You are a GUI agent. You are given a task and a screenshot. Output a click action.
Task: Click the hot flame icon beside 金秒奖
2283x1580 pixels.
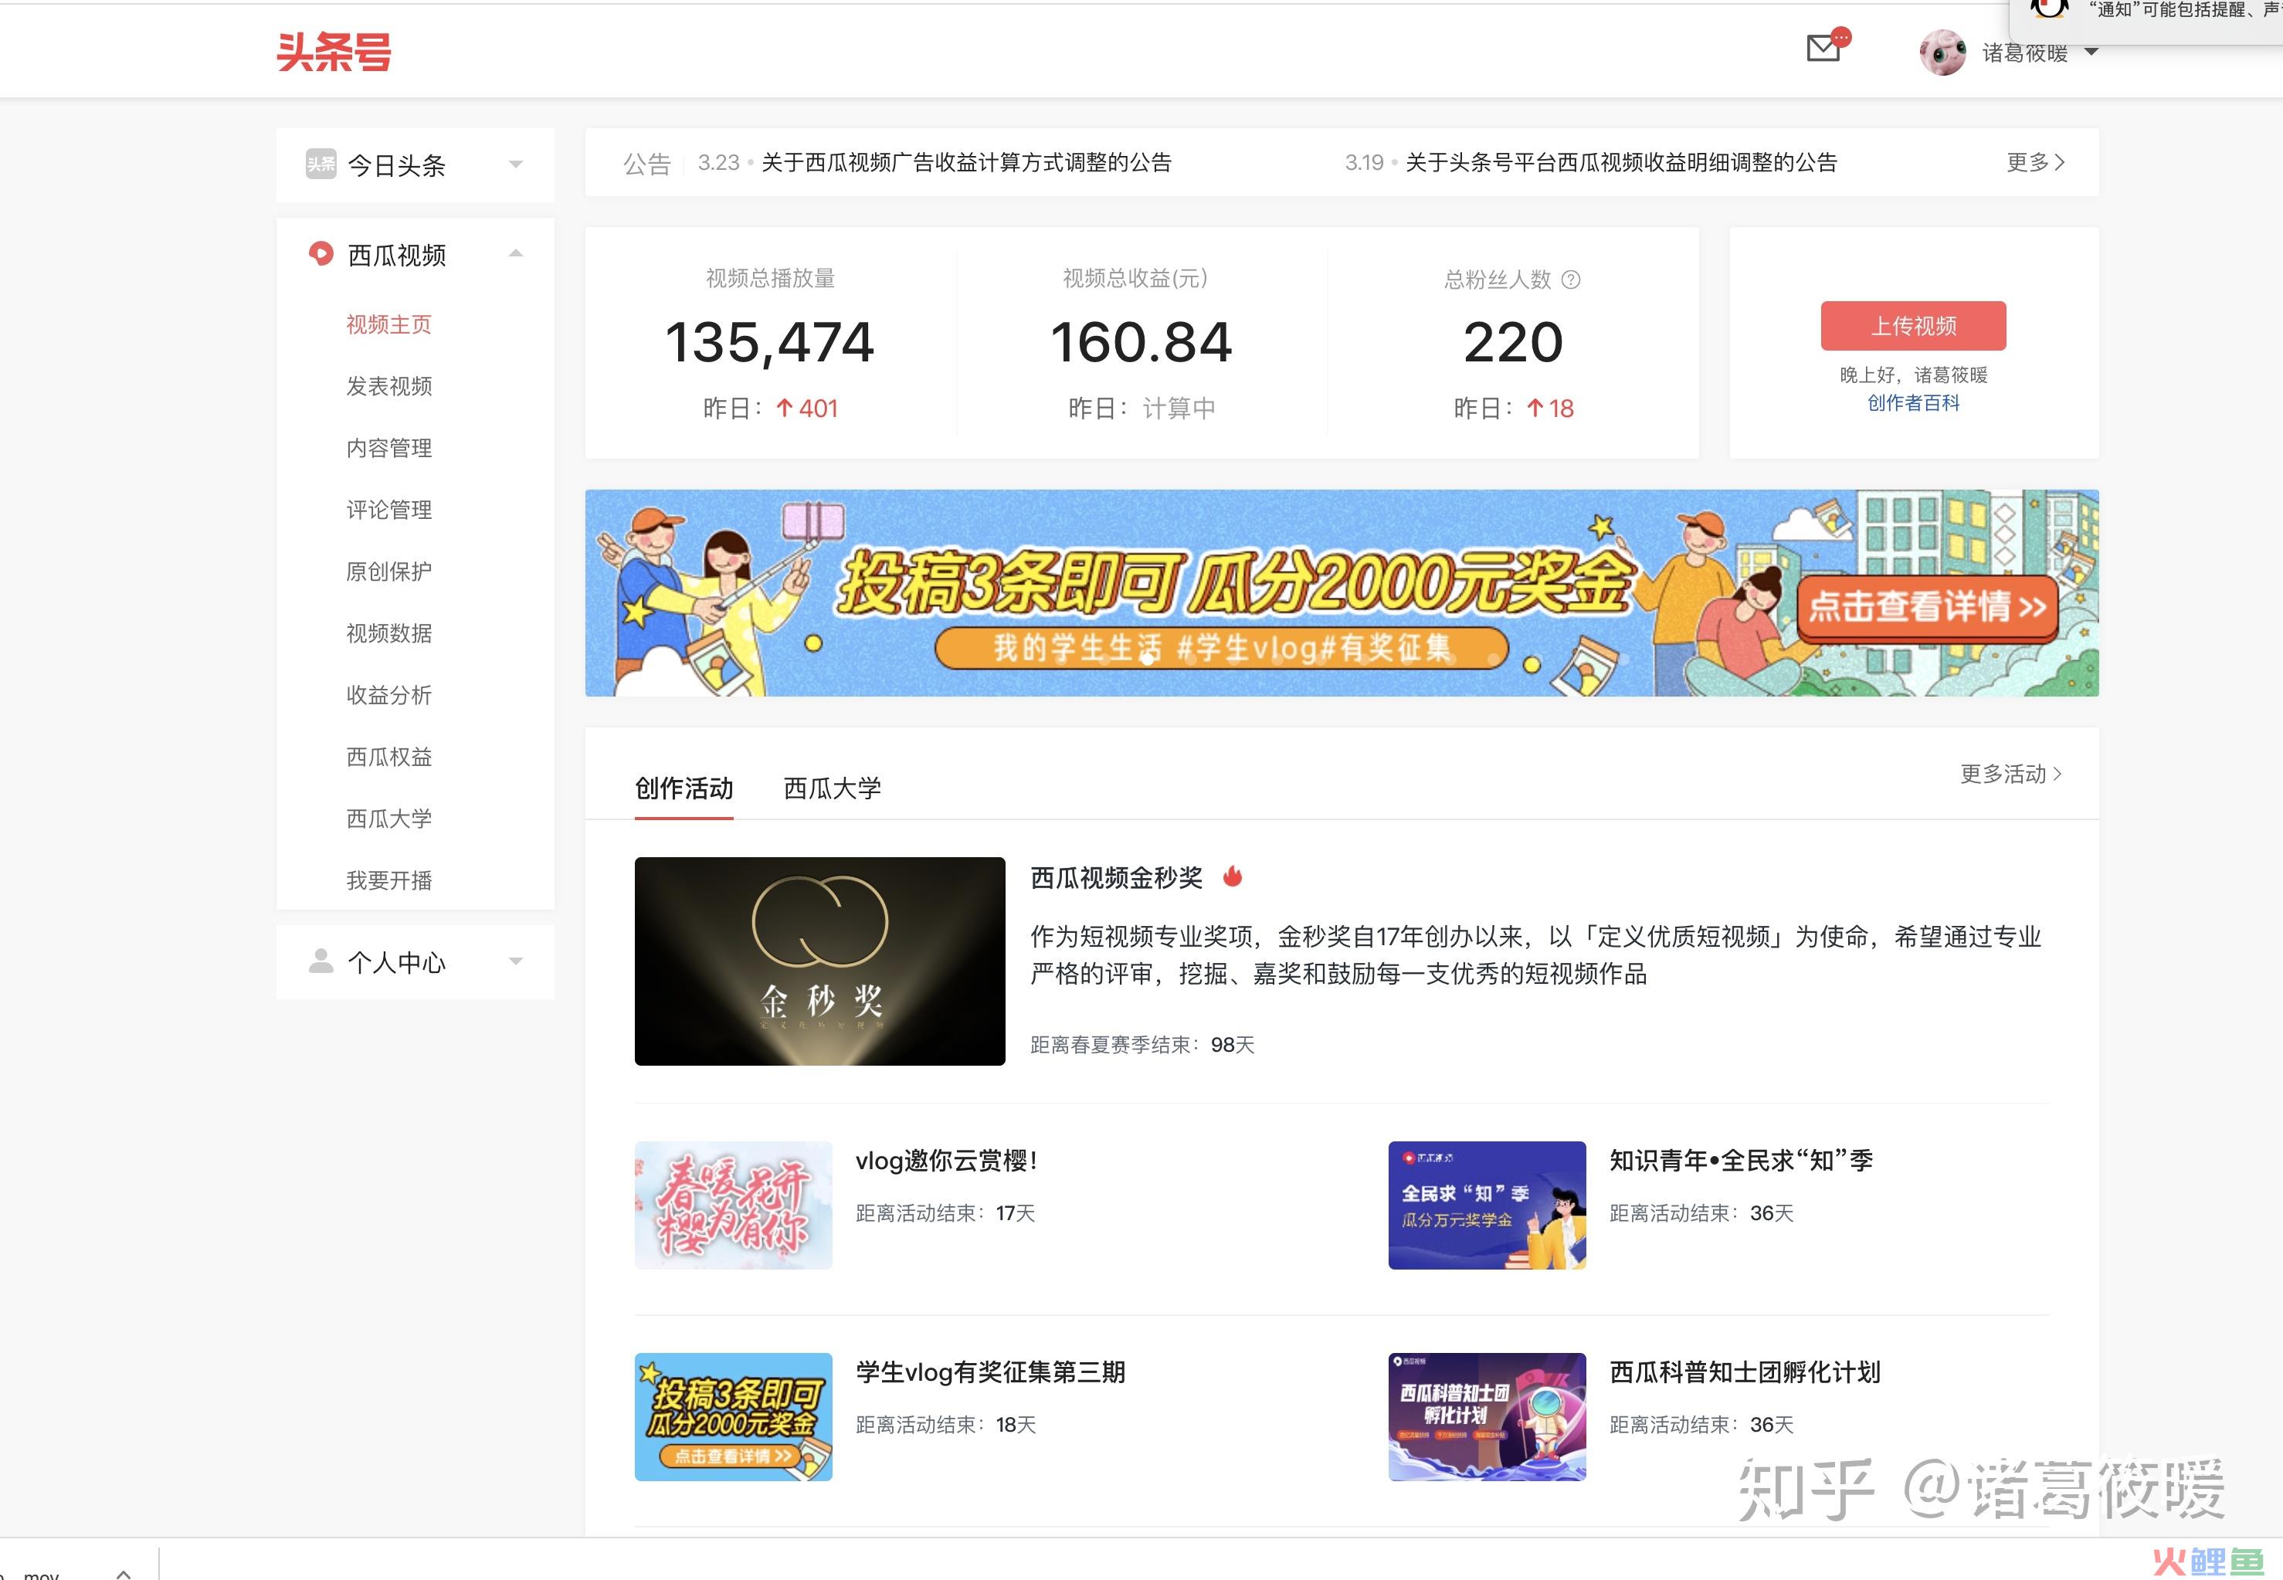(x=1233, y=876)
